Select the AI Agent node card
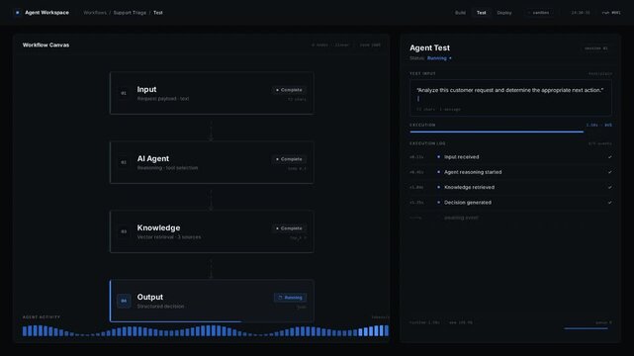This screenshot has width=634, height=356. pos(212,162)
